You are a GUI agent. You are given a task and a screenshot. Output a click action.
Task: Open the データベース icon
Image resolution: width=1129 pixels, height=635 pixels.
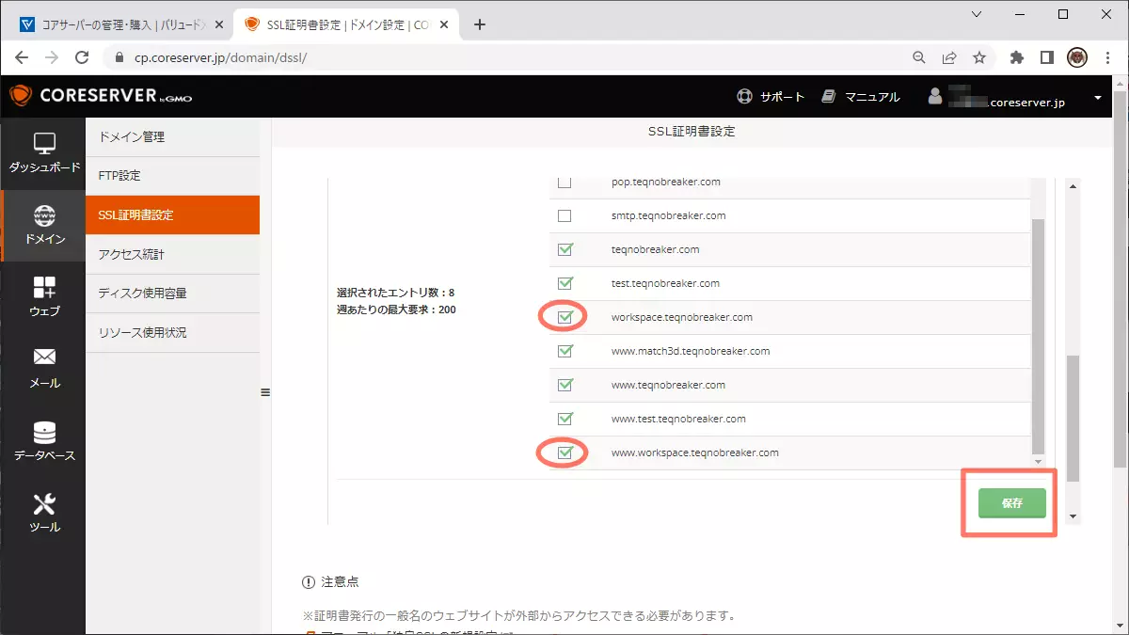pos(44,432)
